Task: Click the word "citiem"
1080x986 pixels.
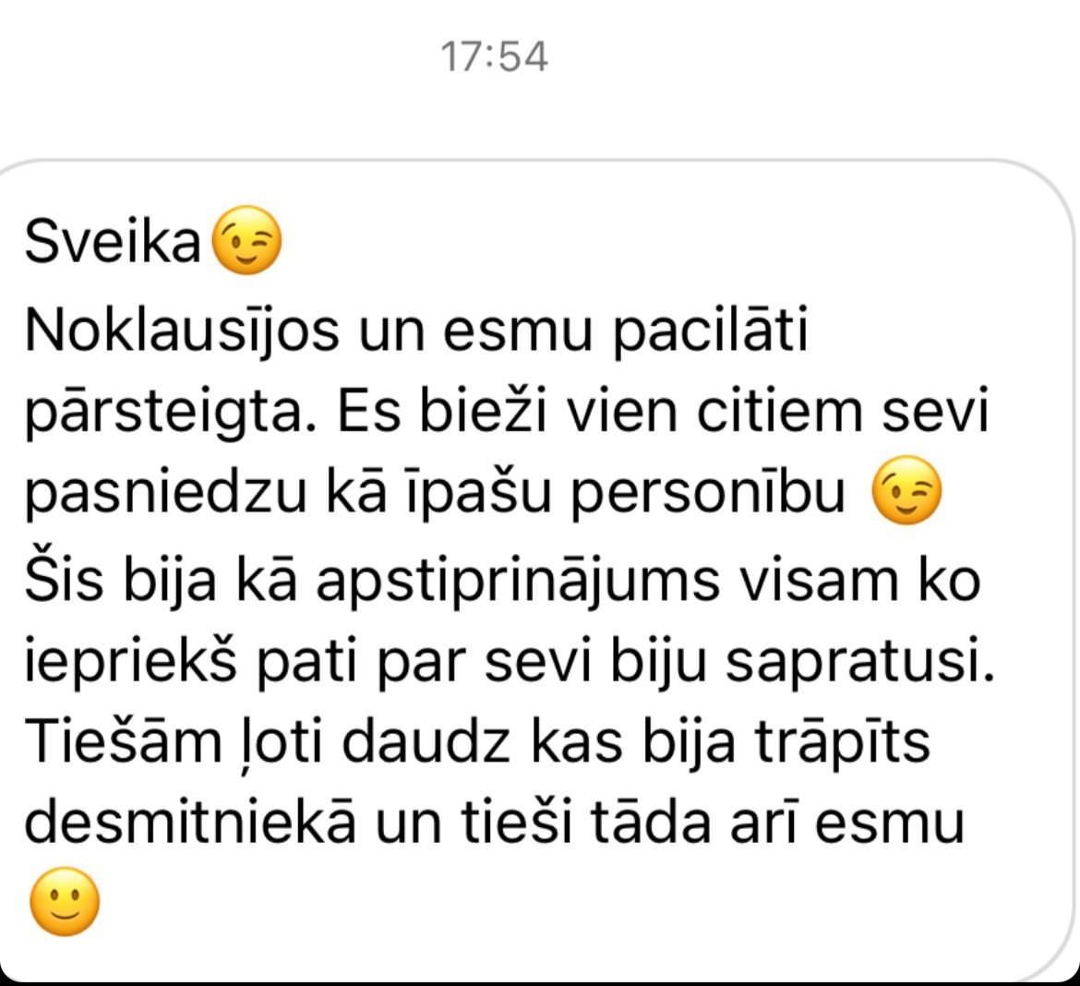Action: 780,412
